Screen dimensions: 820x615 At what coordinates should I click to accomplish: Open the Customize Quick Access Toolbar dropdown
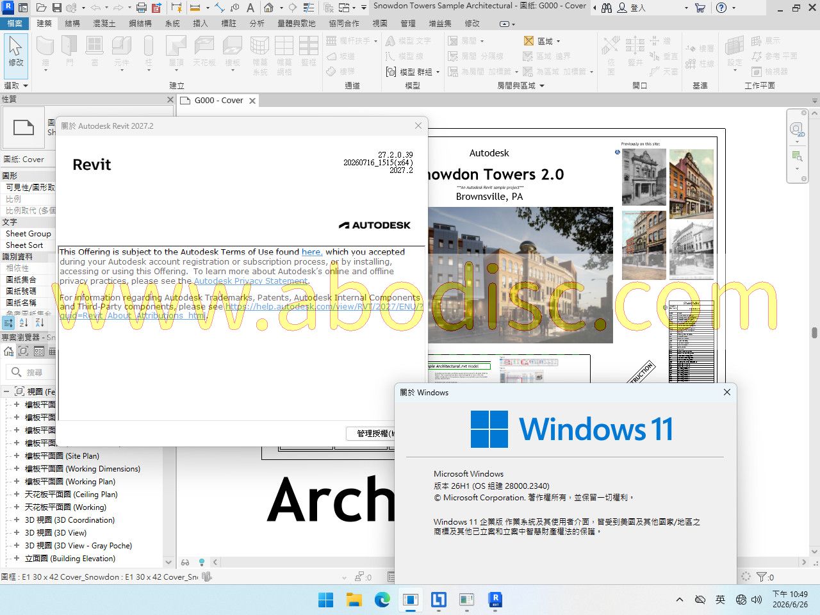364,8
